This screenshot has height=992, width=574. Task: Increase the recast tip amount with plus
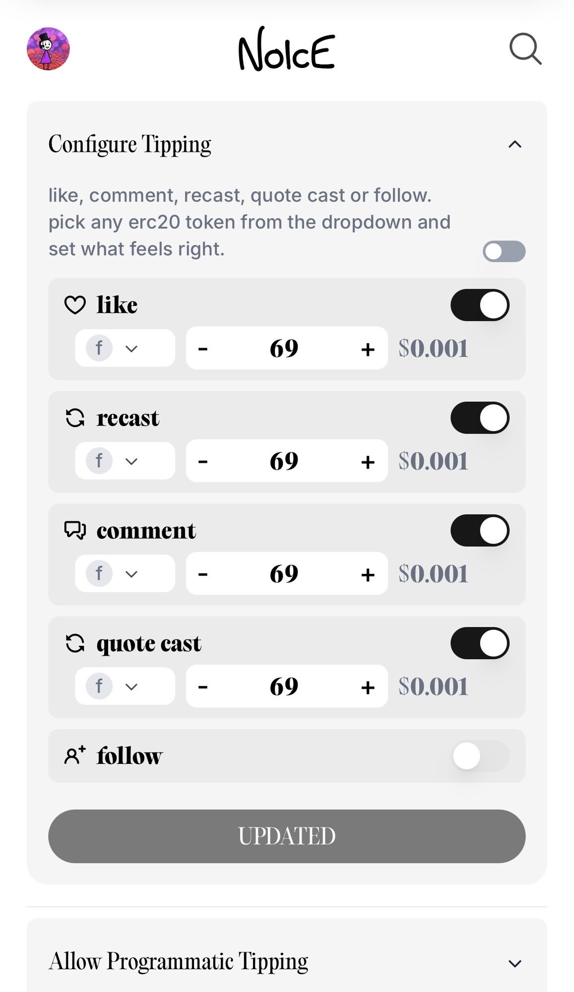(368, 462)
